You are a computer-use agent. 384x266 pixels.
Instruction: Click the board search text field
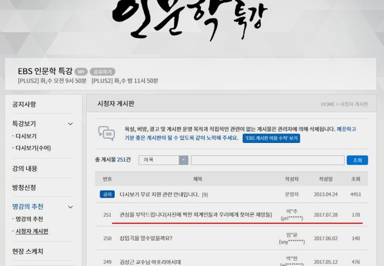(266, 160)
